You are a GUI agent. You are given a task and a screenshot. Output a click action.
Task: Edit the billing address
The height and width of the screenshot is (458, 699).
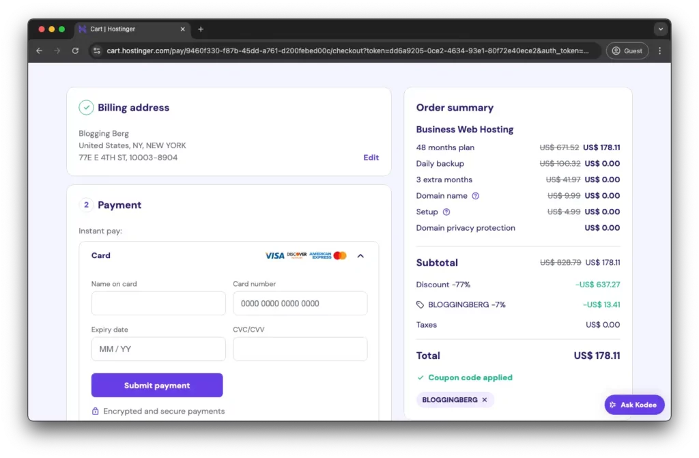(371, 158)
